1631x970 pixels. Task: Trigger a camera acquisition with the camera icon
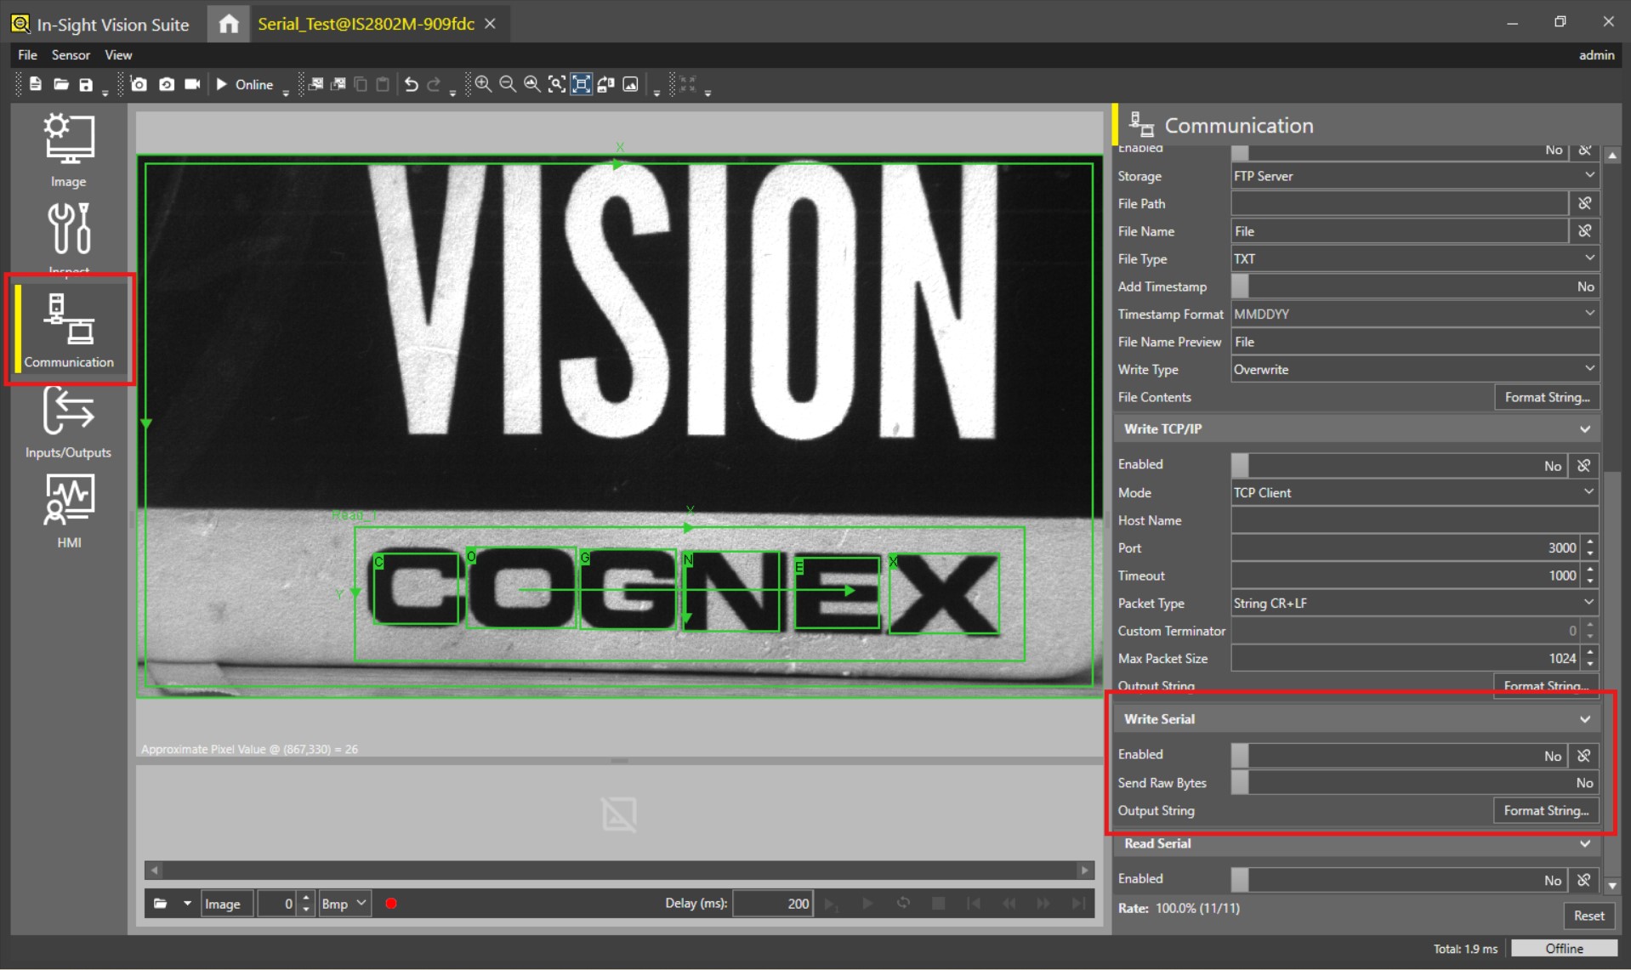(139, 84)
